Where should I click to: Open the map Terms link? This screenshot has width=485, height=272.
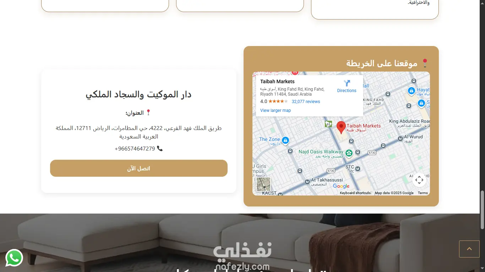423,193
